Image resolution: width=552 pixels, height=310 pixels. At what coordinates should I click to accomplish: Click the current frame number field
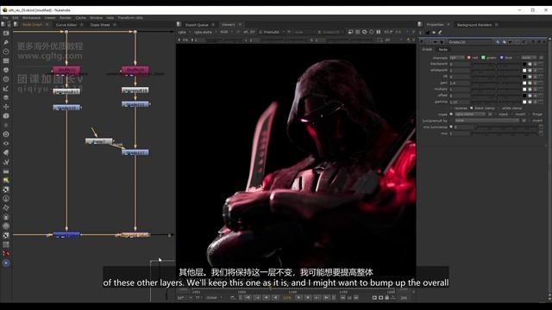pos(287,298)
